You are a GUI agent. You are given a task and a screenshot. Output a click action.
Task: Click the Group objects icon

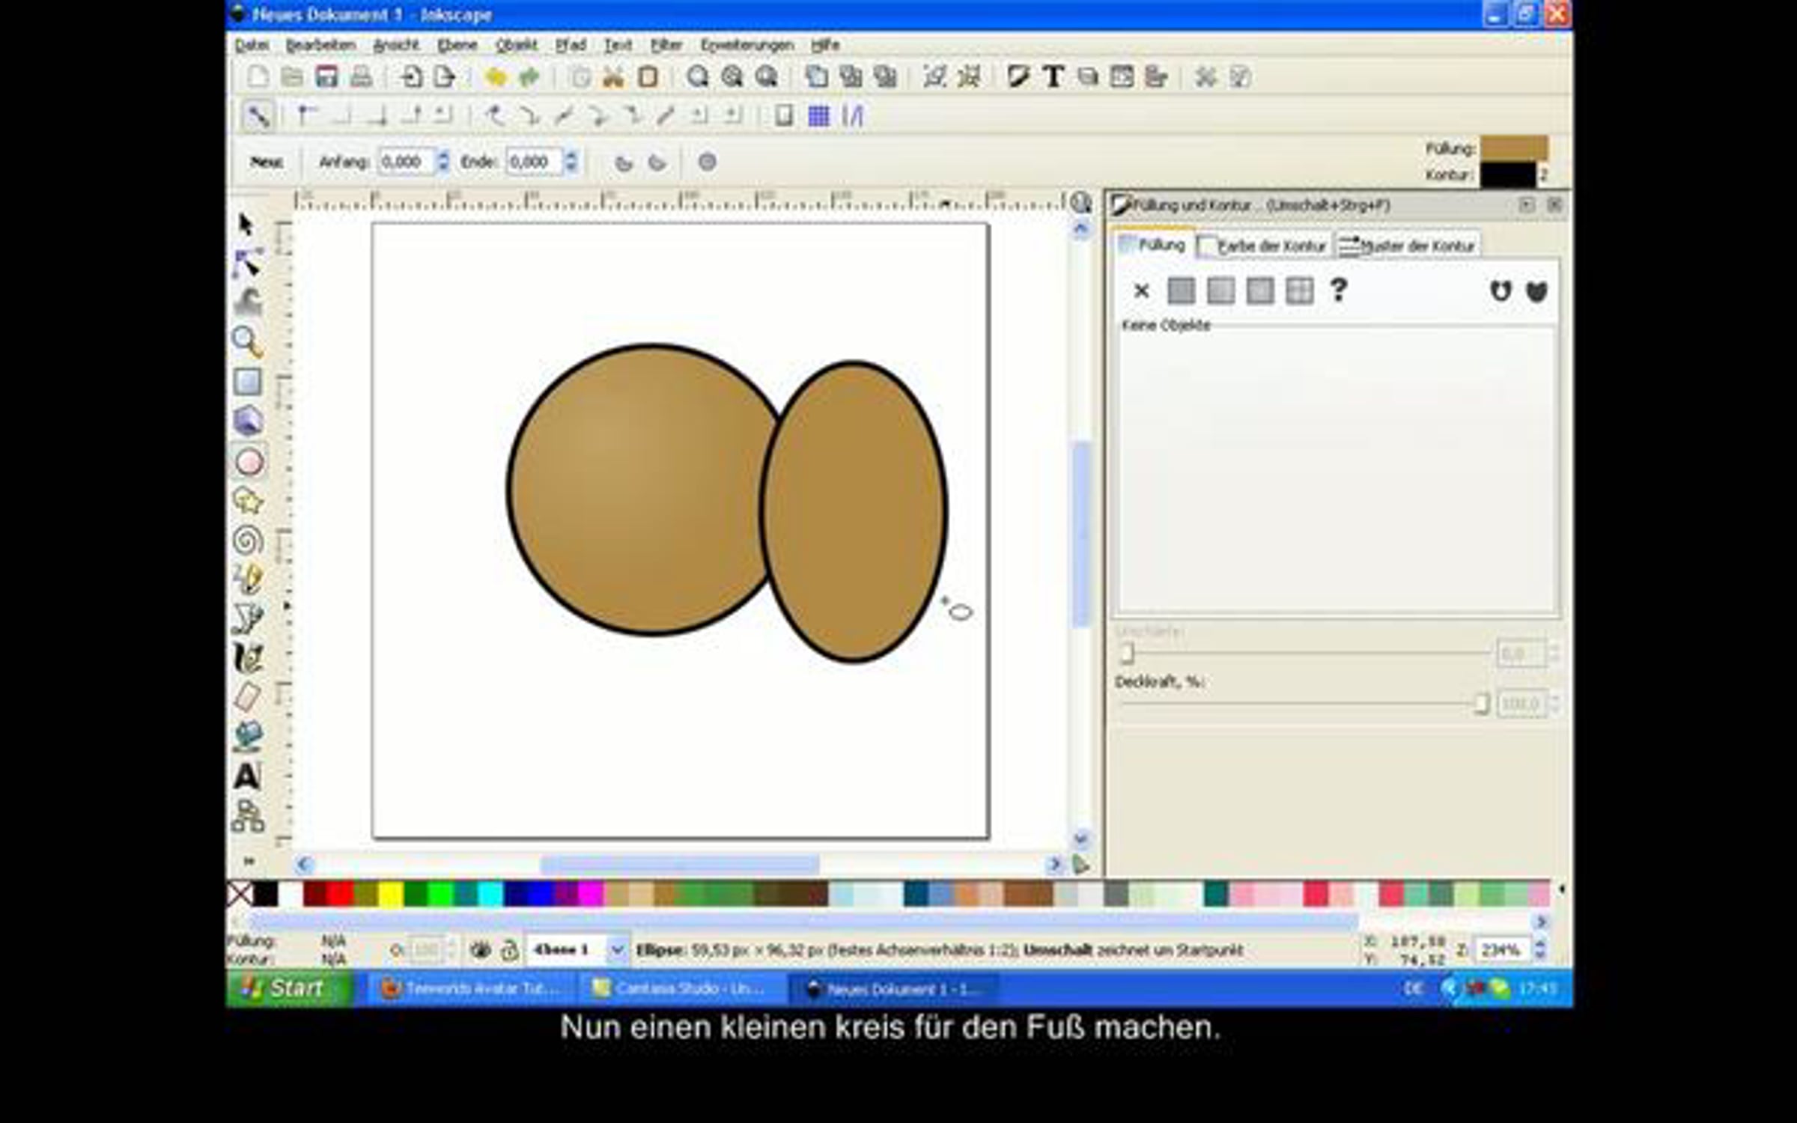pos(934,76)
